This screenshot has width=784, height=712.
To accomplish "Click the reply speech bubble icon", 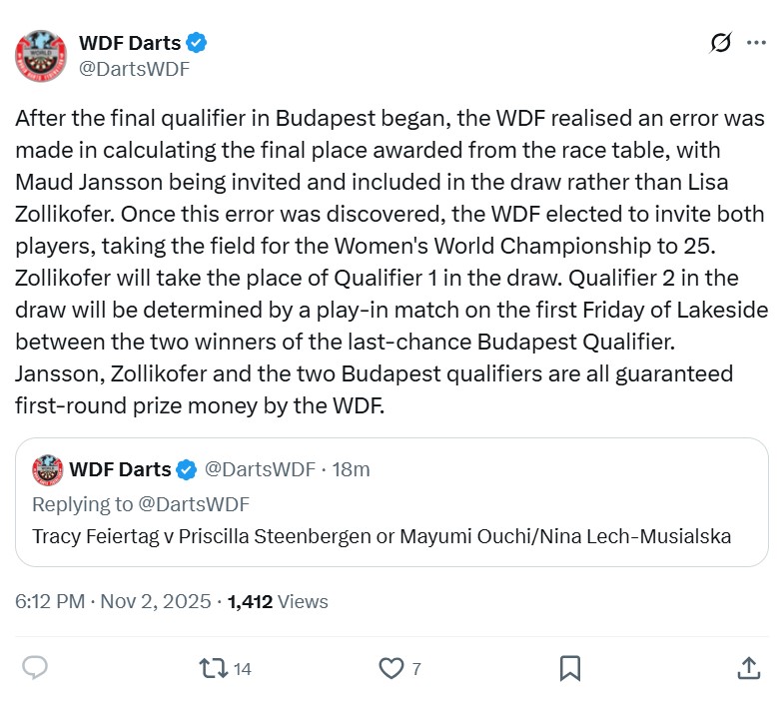I will pos(35,668).
